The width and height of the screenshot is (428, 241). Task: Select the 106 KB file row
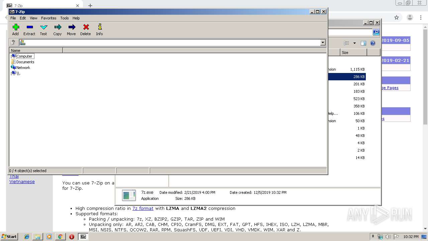[x=346, y=113]
